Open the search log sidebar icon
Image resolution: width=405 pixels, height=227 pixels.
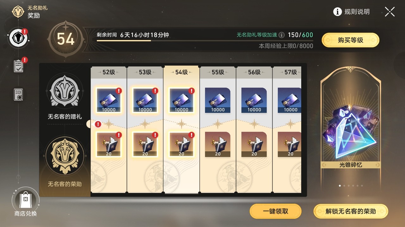click(x=19, y=94)
